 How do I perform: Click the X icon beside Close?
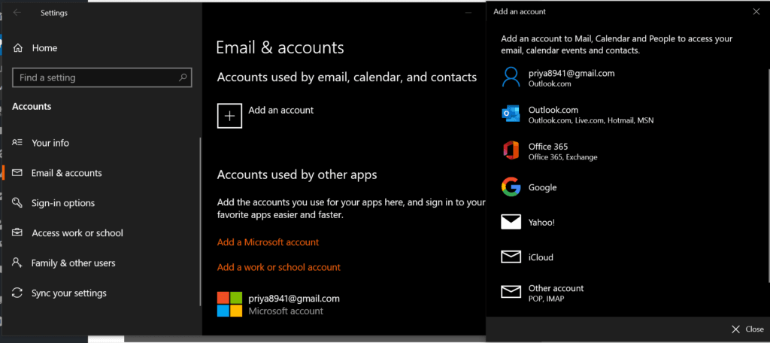pos(735,329)
